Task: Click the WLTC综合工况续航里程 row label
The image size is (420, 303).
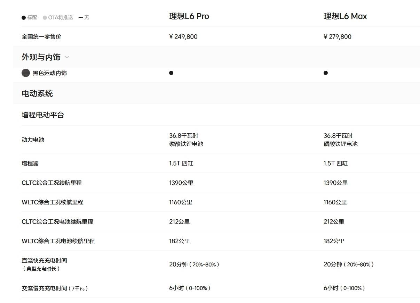Action: [53, 202]
